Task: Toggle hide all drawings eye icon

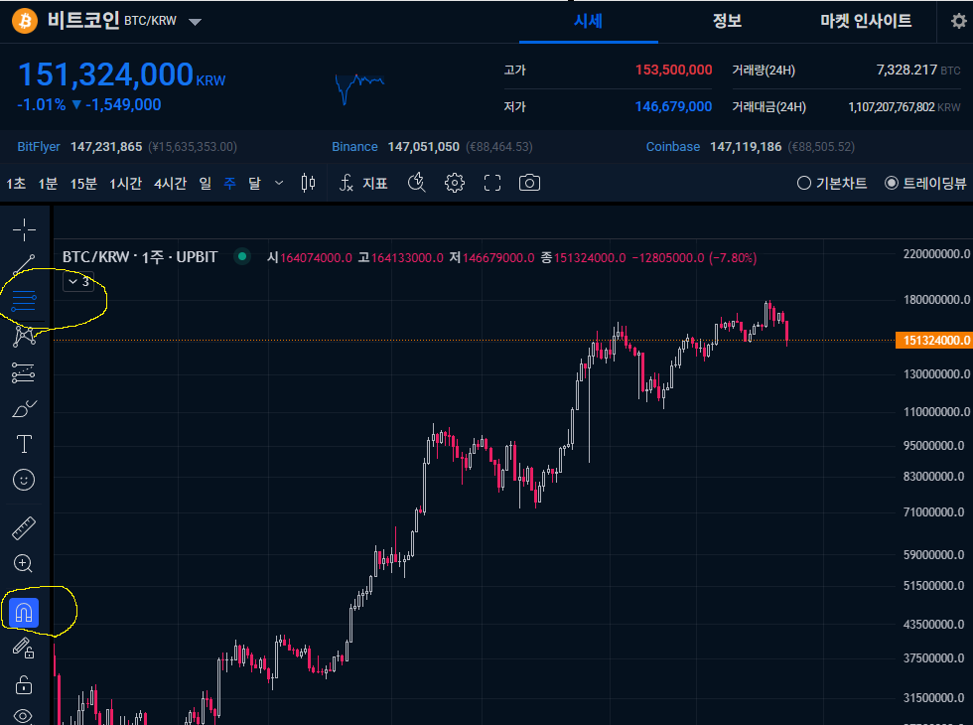Action: [x=24, y=716]
